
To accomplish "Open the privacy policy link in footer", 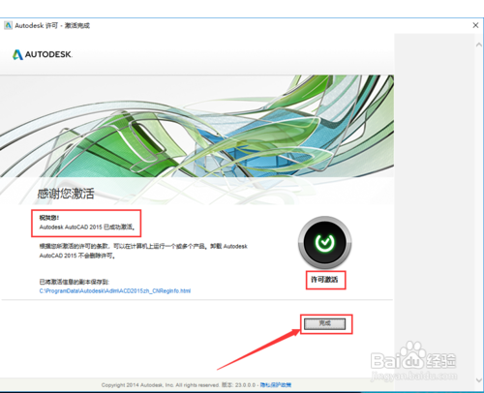I will point(276,384).
